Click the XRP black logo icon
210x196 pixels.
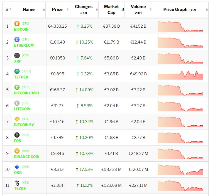[17, 56]
